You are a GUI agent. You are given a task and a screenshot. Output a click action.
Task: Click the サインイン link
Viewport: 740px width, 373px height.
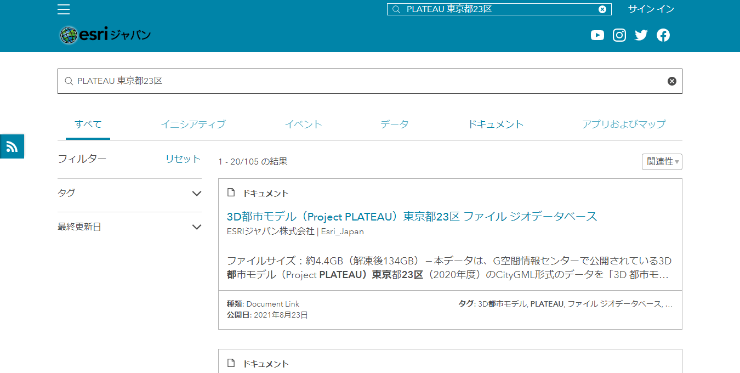click(651, 9)
